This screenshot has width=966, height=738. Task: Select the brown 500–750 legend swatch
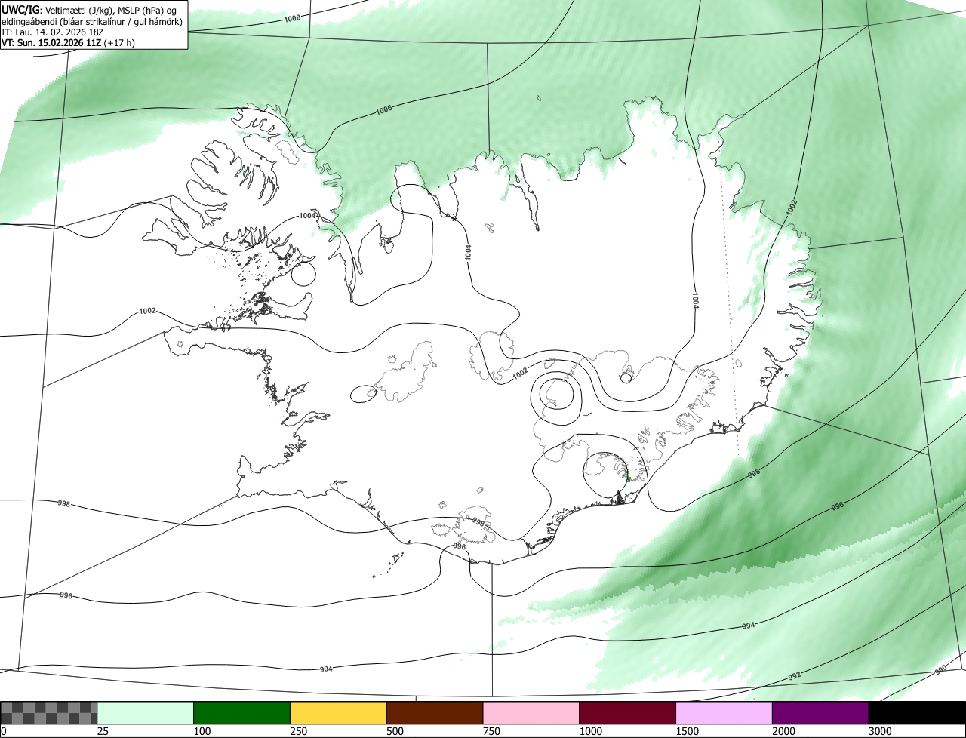click(x=435, y=713)
